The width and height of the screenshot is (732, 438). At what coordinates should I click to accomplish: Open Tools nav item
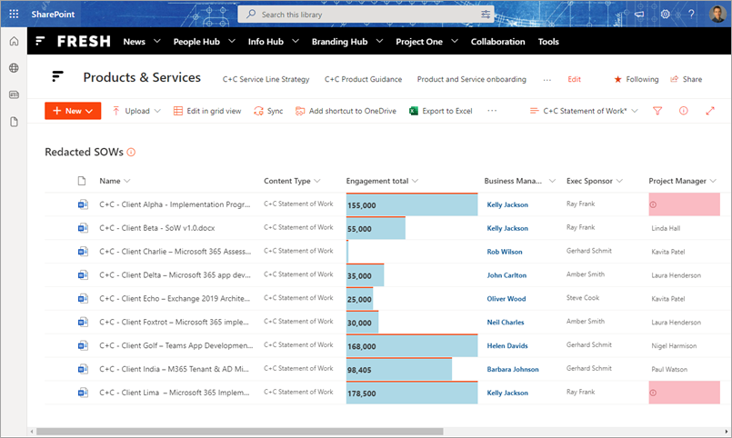tap(548, 42)
